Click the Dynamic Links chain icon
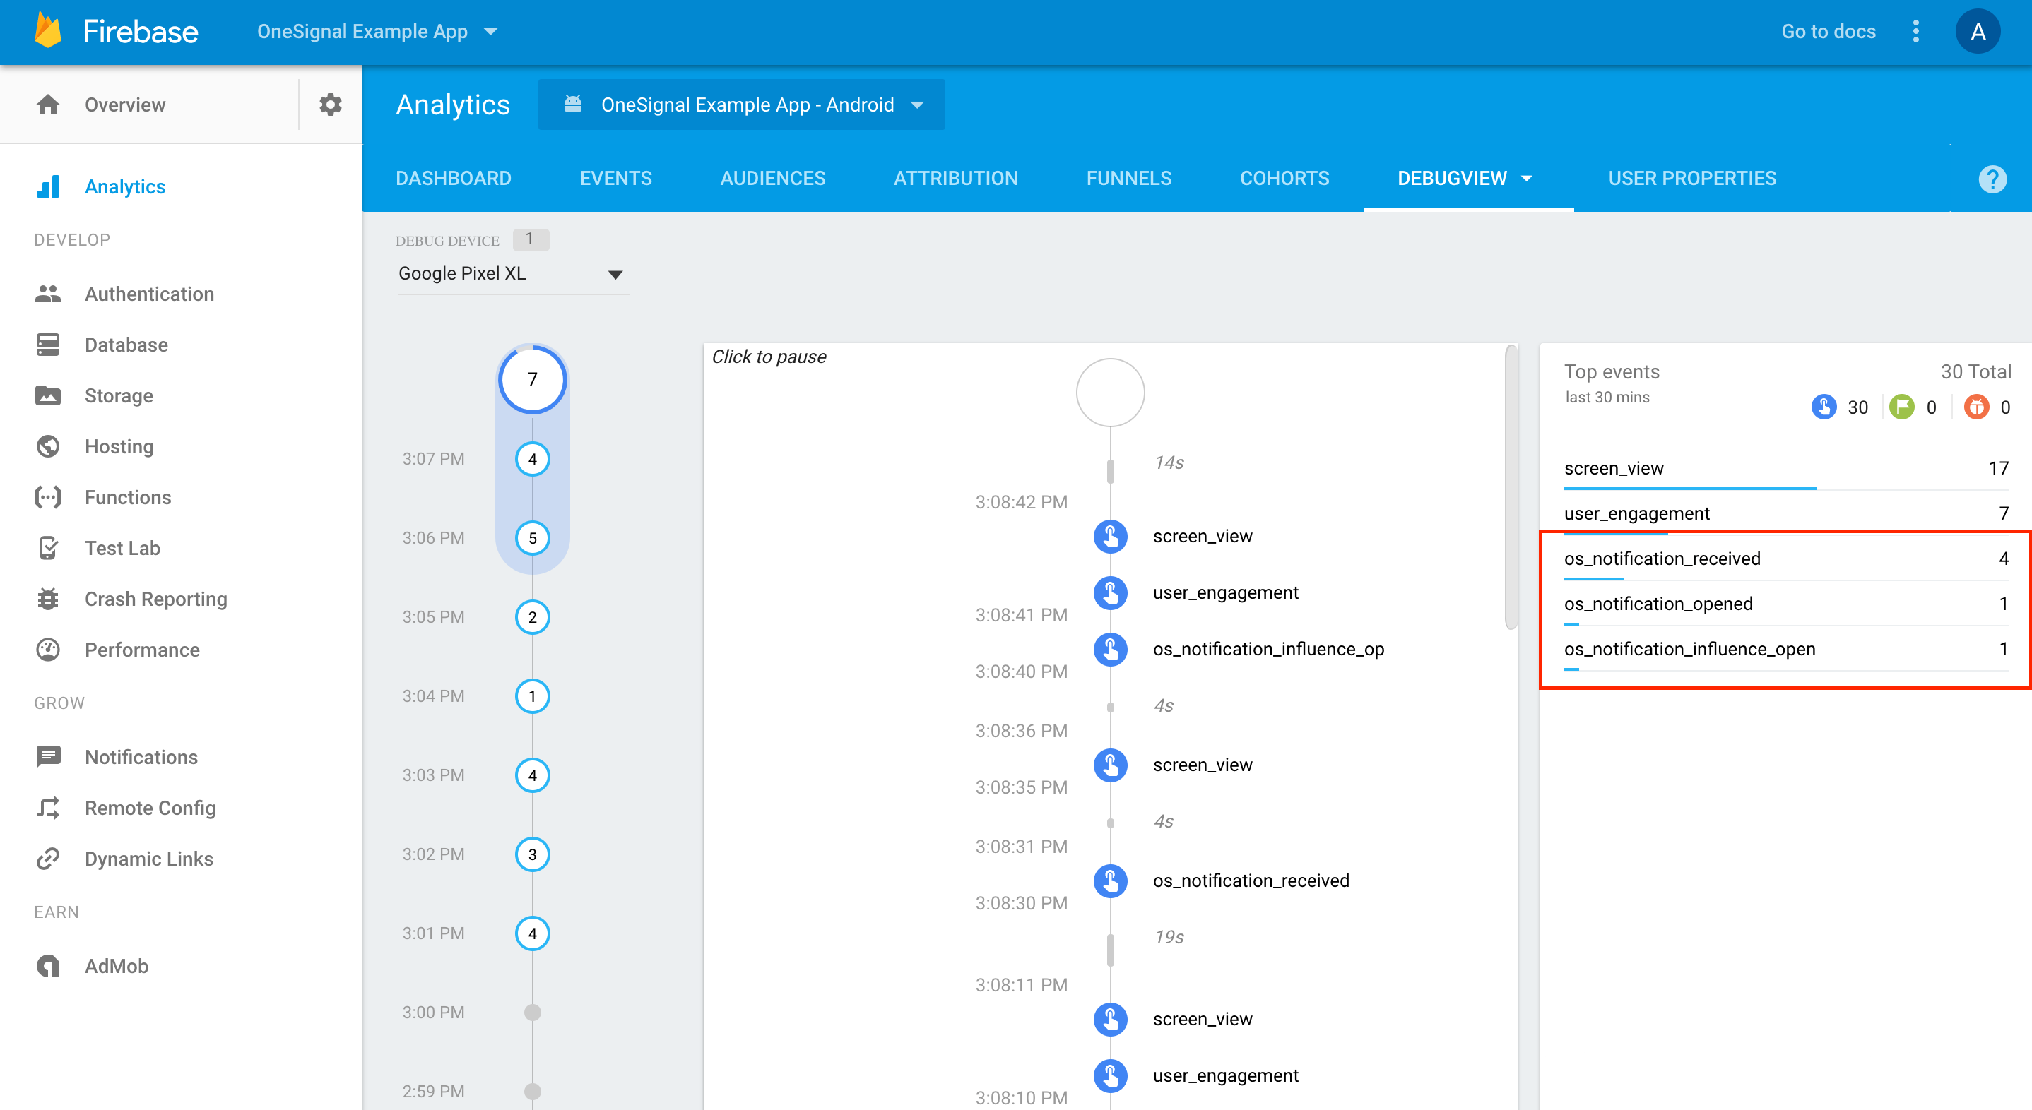2032x1110 pixels. pyautogui.click(x=48, y=859)
